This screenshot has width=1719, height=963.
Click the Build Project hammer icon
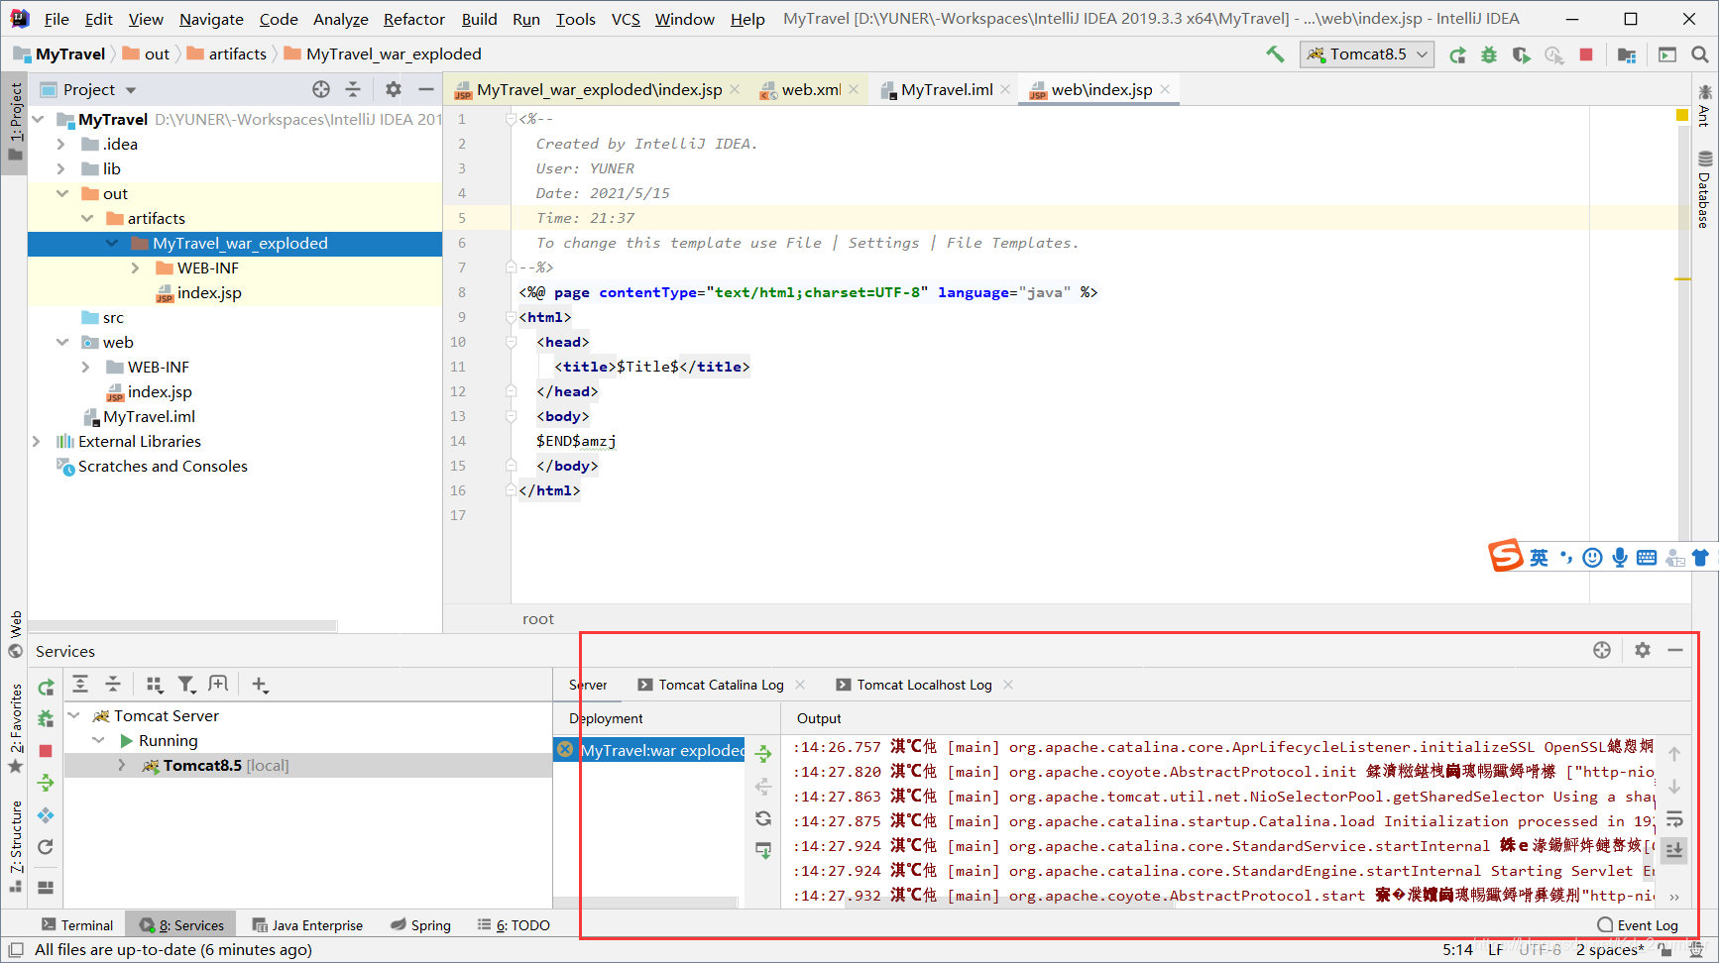(x=1275, y=54)
